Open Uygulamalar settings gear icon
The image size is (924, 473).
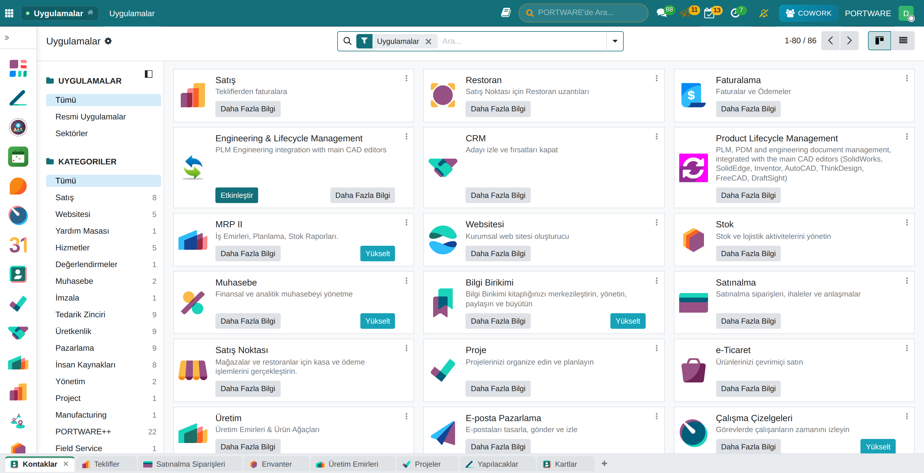(x=108, y=41)
